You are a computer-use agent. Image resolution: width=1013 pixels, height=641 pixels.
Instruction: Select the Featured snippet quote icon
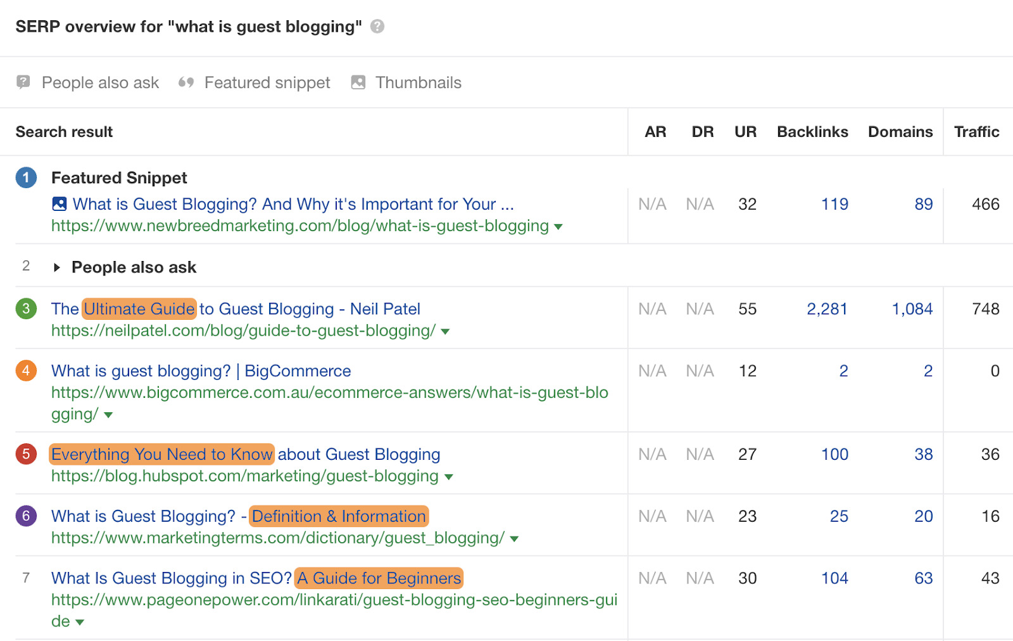pos(186,82)
